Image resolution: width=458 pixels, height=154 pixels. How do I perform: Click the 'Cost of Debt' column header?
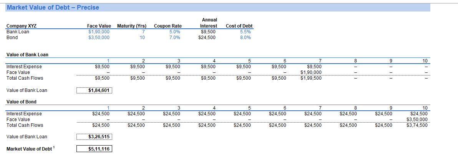click(239, 26)
